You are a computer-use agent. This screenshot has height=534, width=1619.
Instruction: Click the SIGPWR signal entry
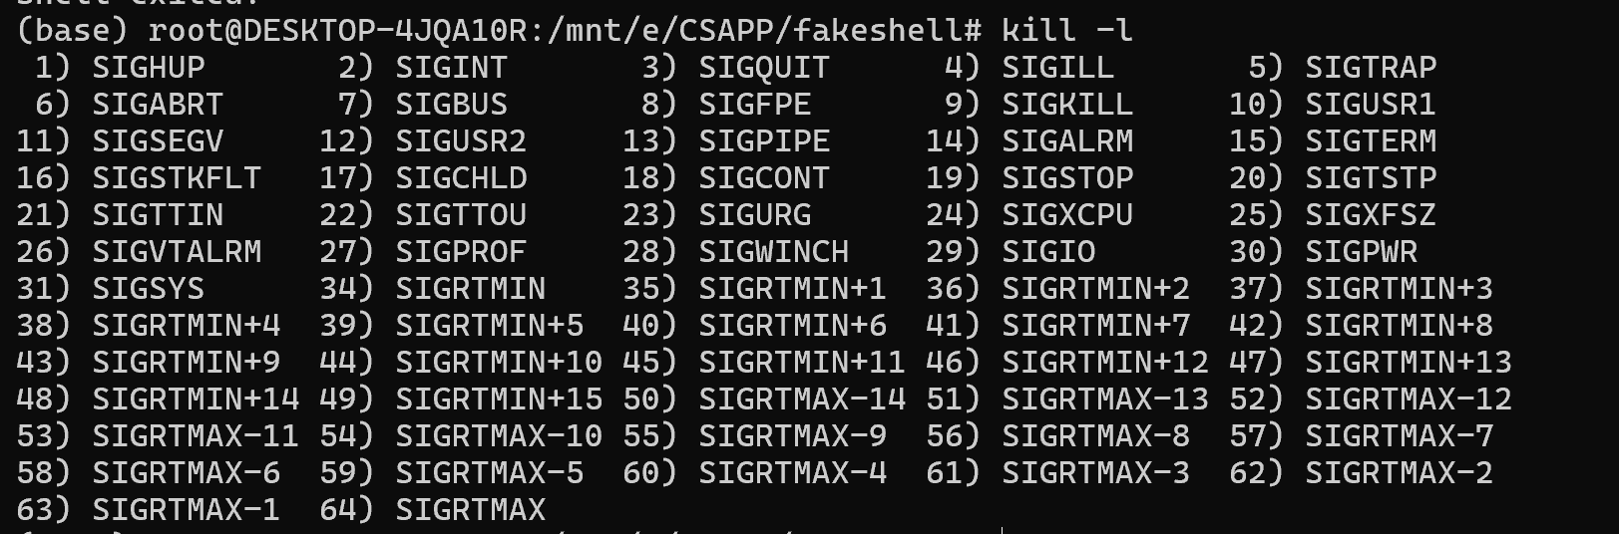(1361, 251)
